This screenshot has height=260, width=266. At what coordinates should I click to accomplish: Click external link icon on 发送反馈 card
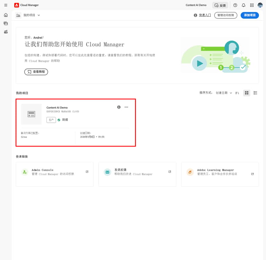pos(170,172)
